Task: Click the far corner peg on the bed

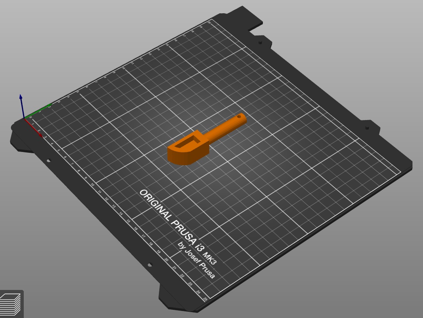Action: 260,42
